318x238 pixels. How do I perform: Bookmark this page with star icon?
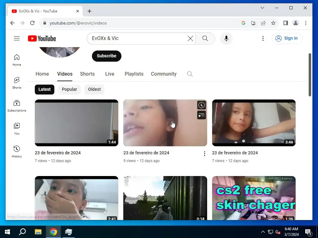coord(273,23)
